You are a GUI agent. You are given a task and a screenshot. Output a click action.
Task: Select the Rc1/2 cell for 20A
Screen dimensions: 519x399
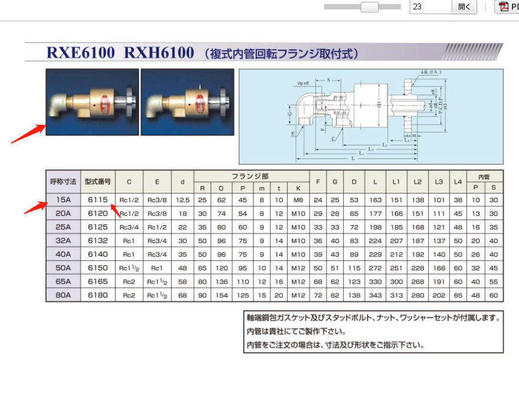click(128, 214)
